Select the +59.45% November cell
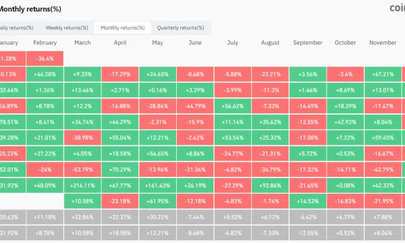Screen dimensions: 405x243 point(383,138)
